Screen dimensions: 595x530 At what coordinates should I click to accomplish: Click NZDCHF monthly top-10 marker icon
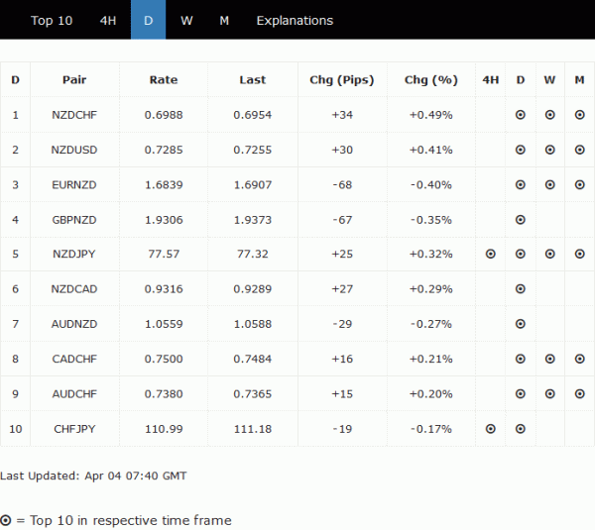point(579,115)
